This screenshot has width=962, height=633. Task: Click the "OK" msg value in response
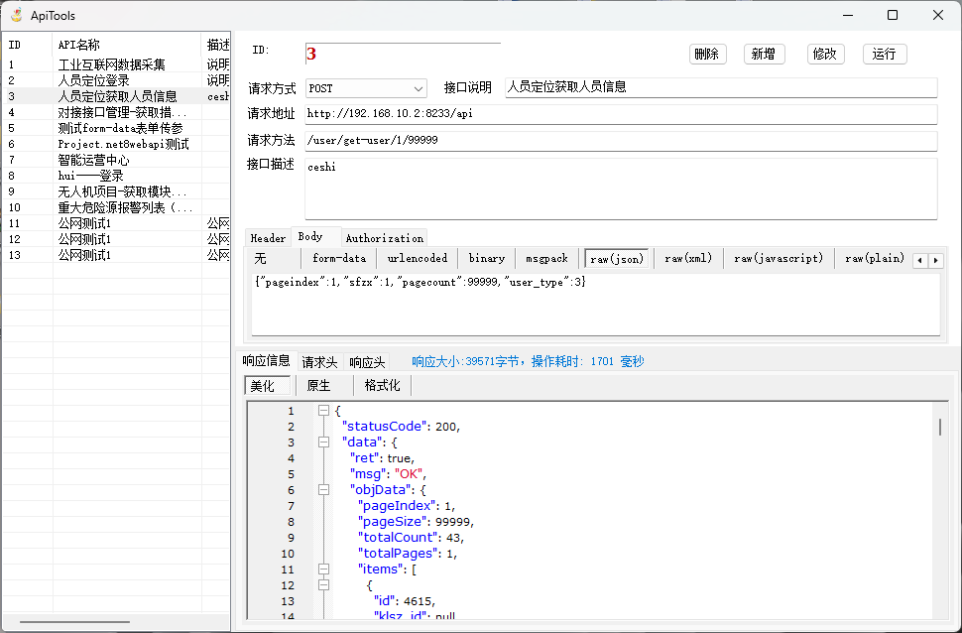[408, 474]
